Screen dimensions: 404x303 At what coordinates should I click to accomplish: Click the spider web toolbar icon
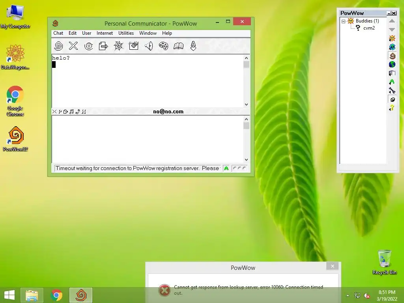click(118, 46)
